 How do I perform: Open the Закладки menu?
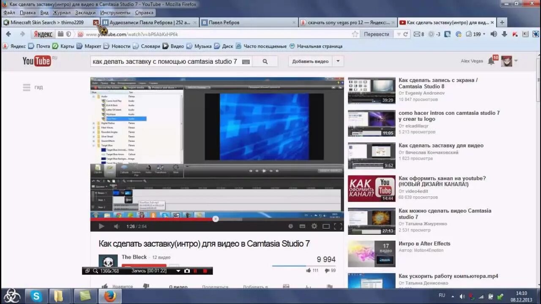pos(85,13)
